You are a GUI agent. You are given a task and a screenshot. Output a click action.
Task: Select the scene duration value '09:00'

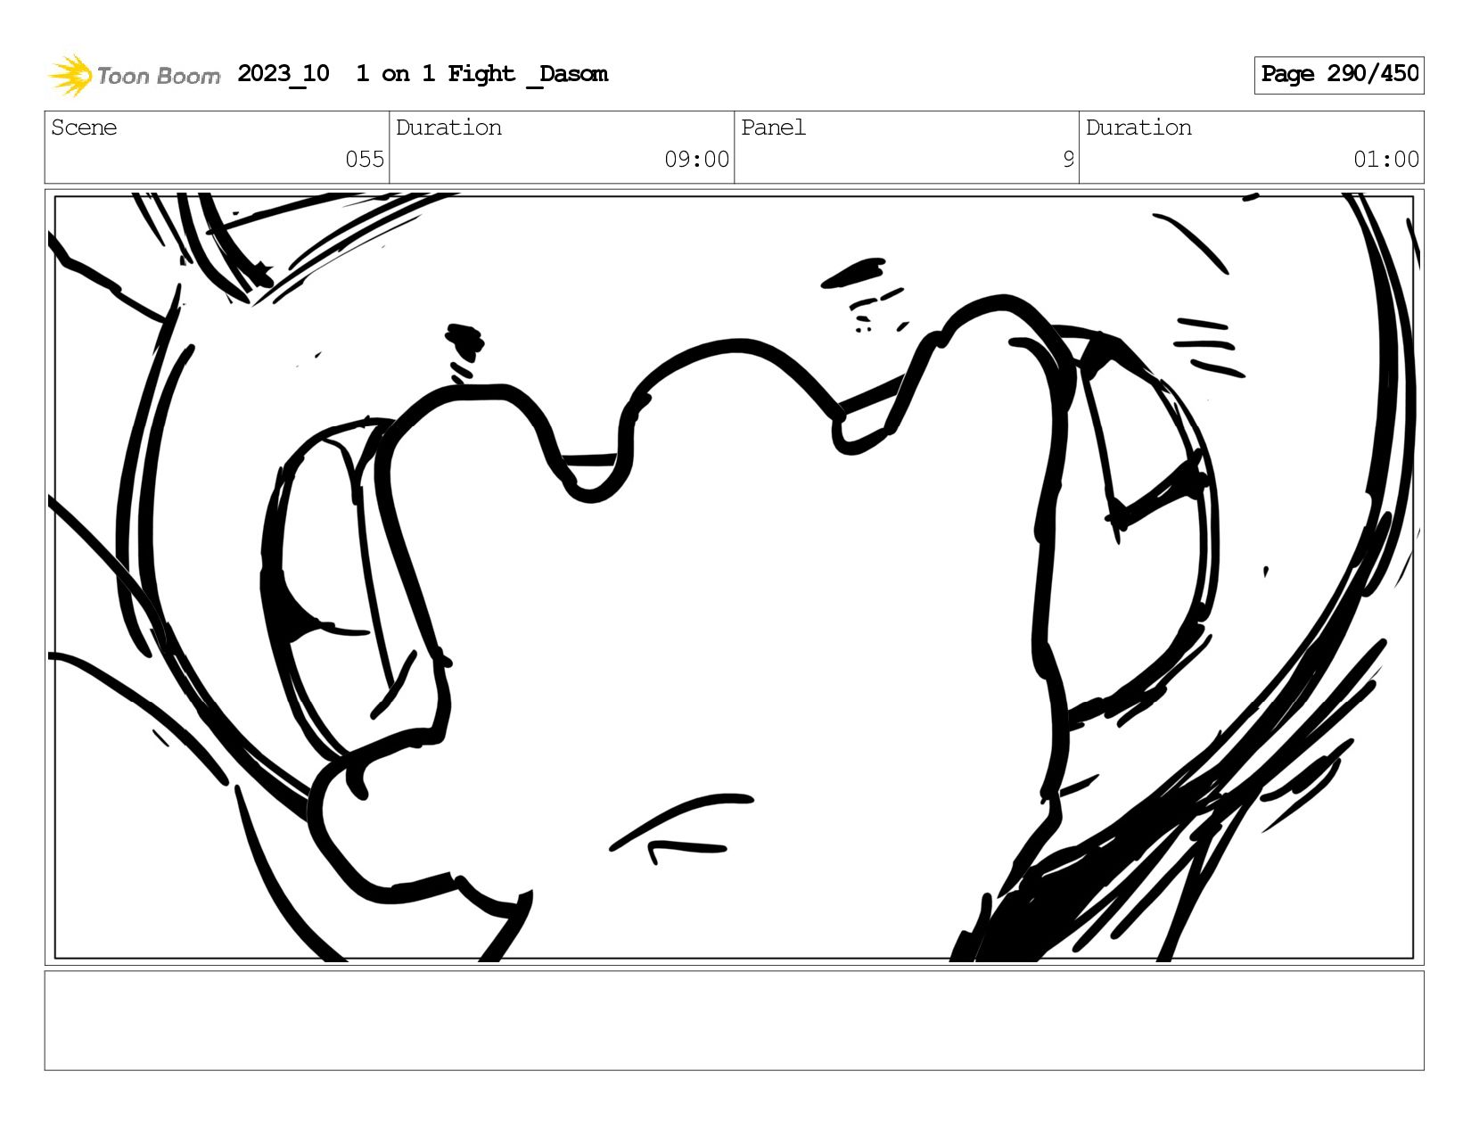tap(696, 160)
